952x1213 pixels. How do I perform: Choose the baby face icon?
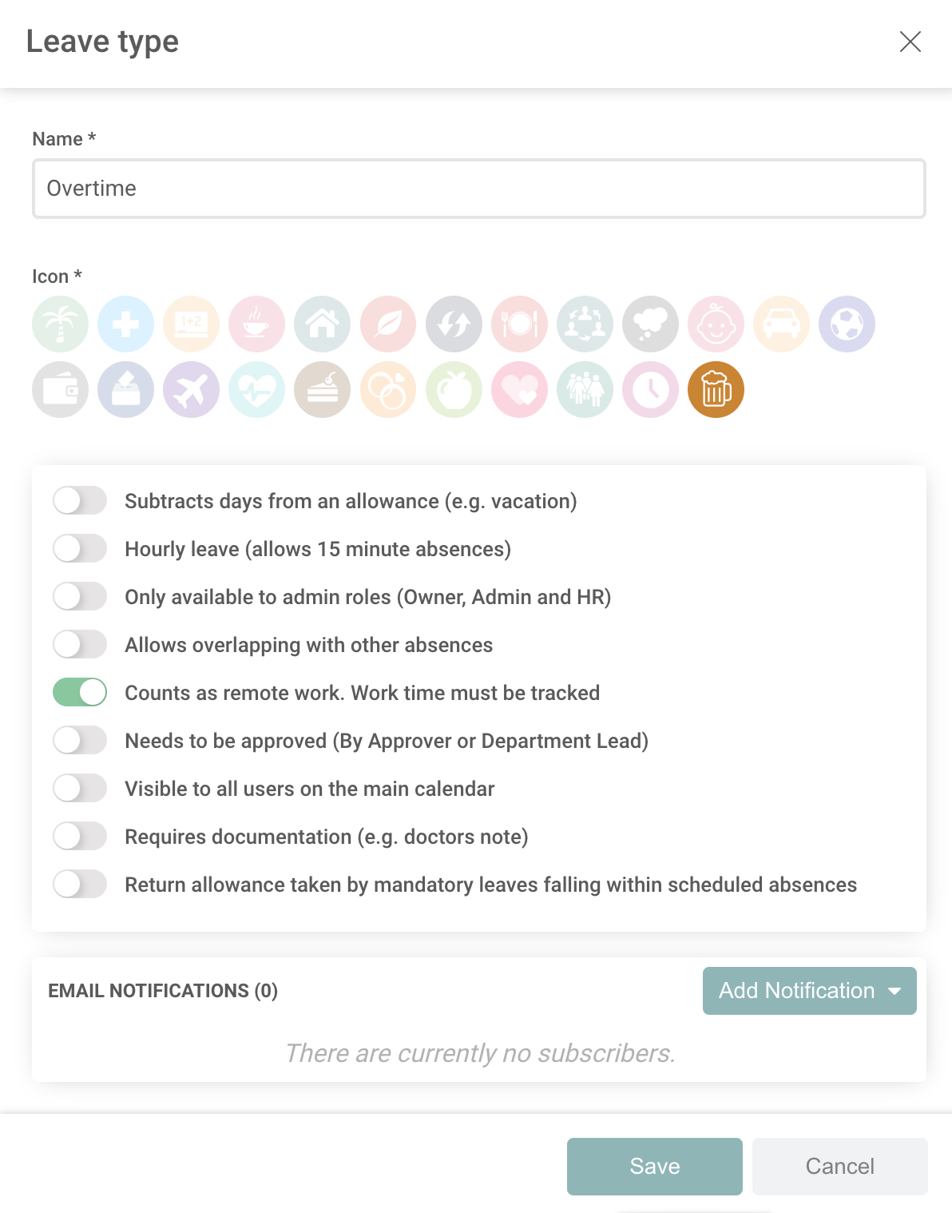point(716,324)
